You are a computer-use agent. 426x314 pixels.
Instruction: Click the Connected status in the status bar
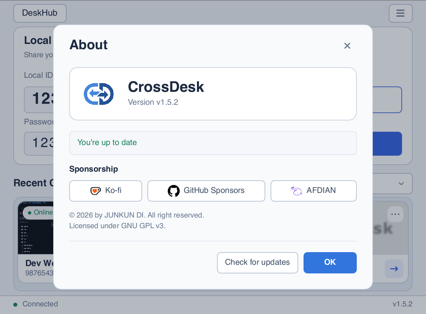coord(36,304)
